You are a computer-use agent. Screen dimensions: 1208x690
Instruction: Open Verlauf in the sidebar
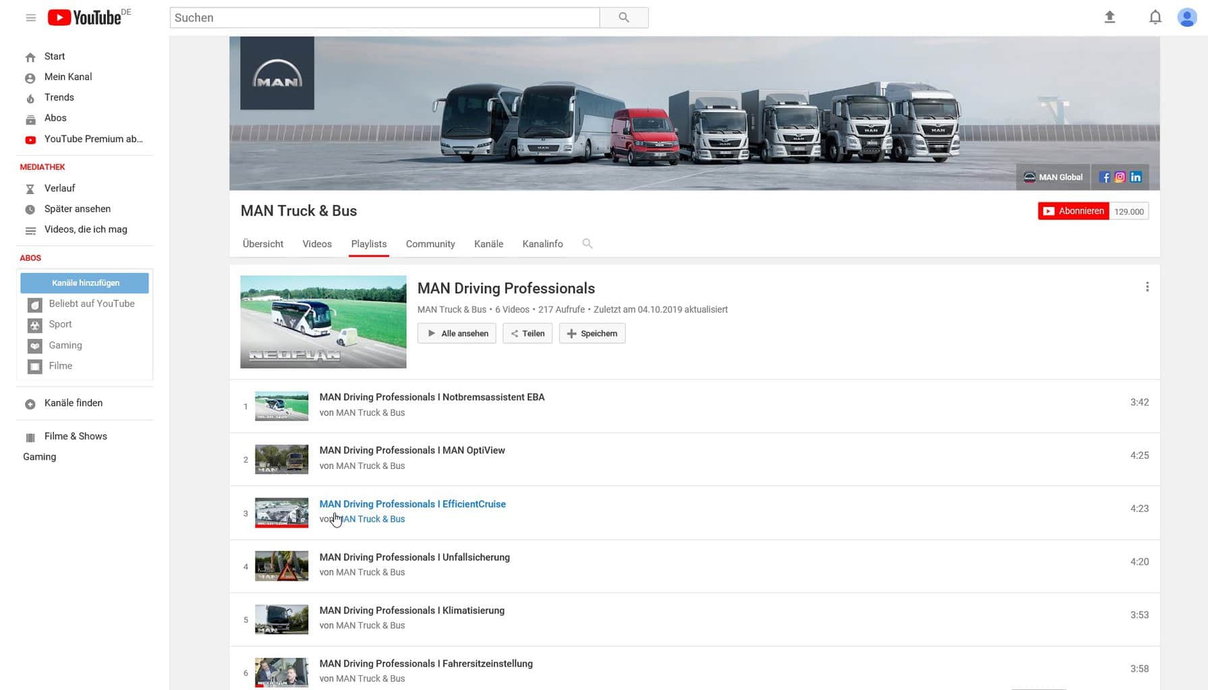59,189
